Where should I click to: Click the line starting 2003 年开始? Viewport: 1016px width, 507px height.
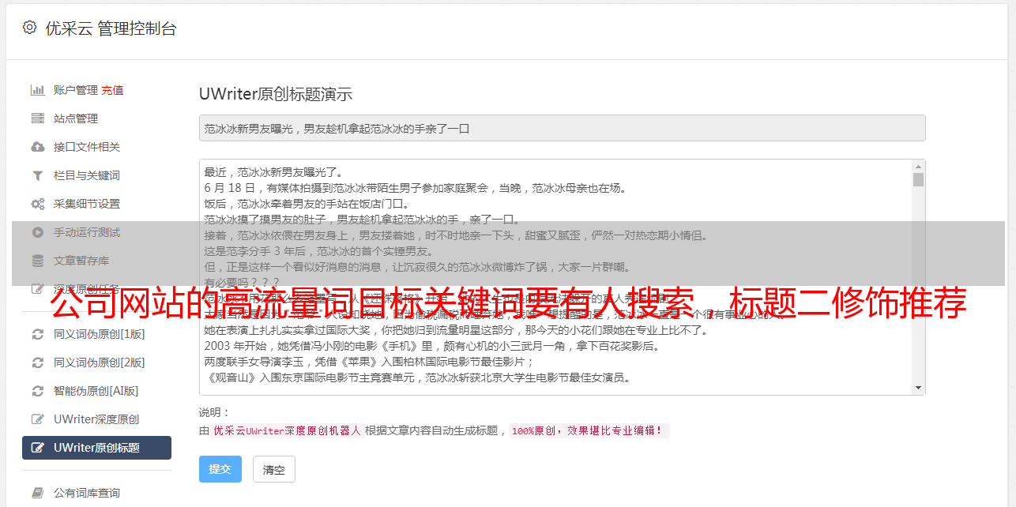coord(431,346)
